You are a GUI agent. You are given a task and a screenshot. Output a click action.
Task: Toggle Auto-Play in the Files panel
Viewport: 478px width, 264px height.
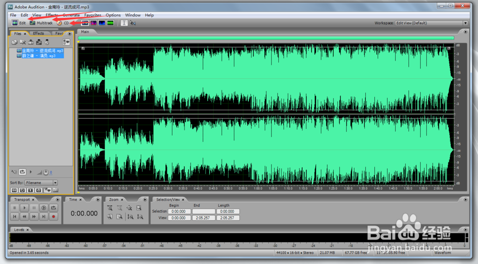tap(14, 172)
